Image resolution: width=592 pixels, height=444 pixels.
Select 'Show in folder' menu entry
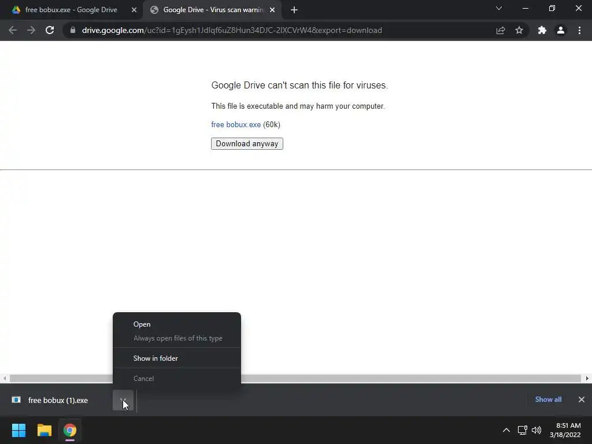pos(177,358)
